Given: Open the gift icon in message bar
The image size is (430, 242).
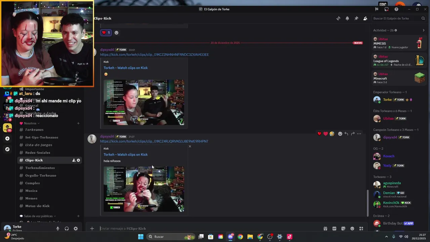Looking at the screenshot, I should coord(325,229).
